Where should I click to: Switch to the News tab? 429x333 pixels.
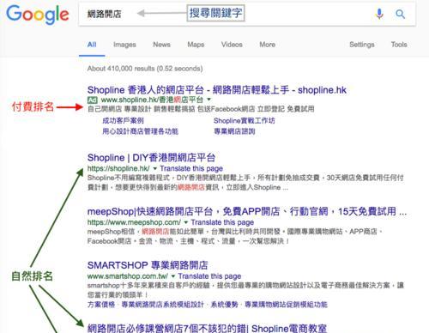[162, 45]
